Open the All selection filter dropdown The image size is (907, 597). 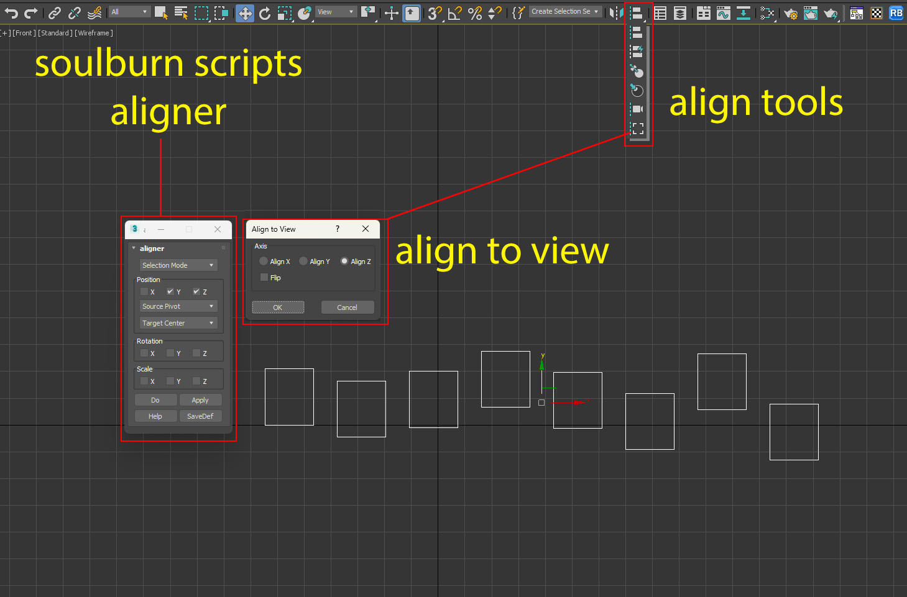click(x=130, y=12)
